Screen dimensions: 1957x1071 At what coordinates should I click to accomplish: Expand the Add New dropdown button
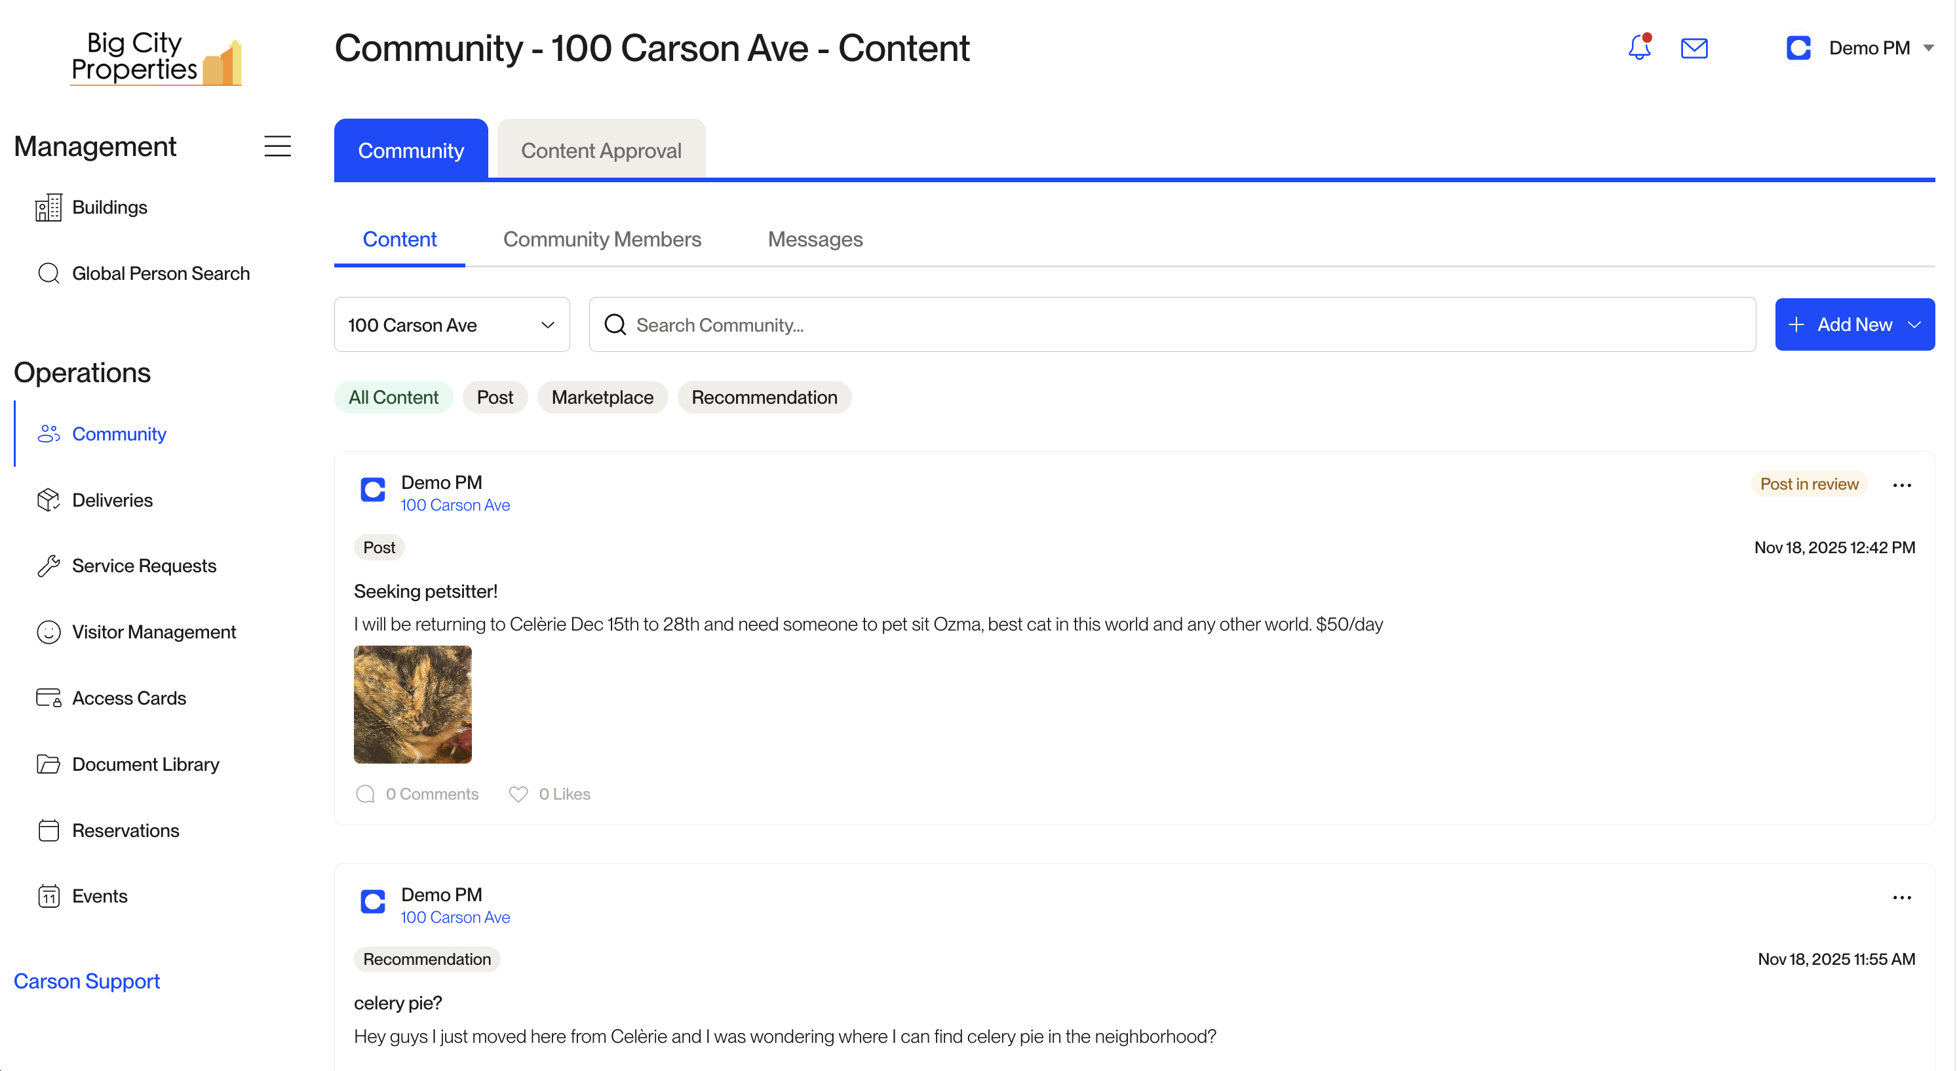click(x=1855, y=325)
